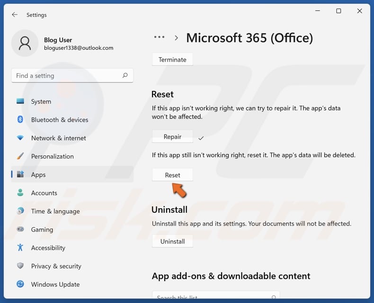Open Bluetooth & devices via its icon
Image resolution: width=374 pixels, height=303 pixels.
pos(20,120)
